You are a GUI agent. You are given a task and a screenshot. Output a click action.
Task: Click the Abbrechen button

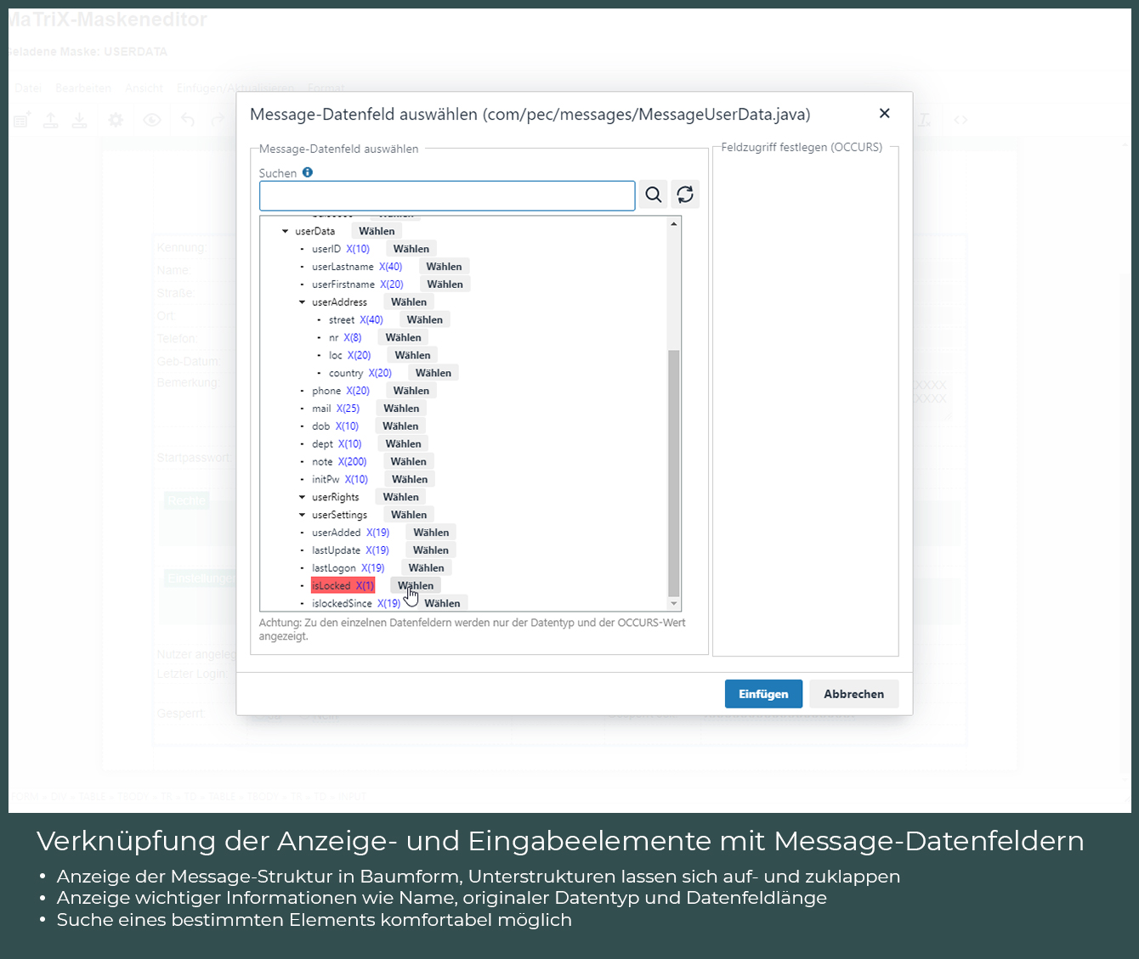(x=853, y=694)
